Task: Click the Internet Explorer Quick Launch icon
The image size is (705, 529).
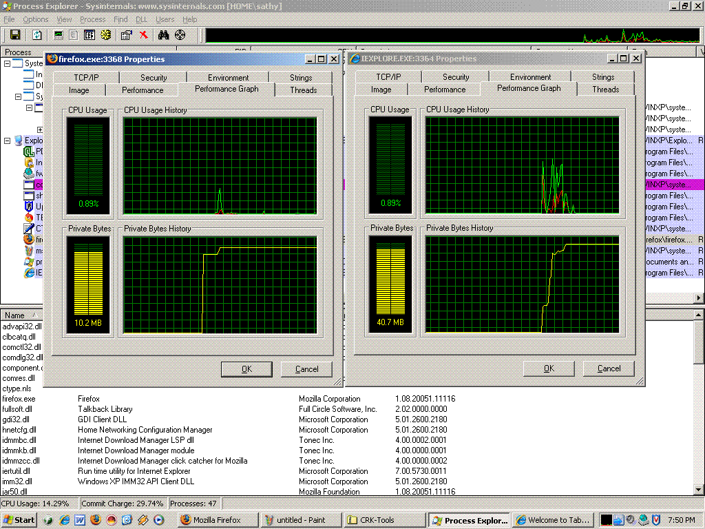Action: [x=64, y=520]
